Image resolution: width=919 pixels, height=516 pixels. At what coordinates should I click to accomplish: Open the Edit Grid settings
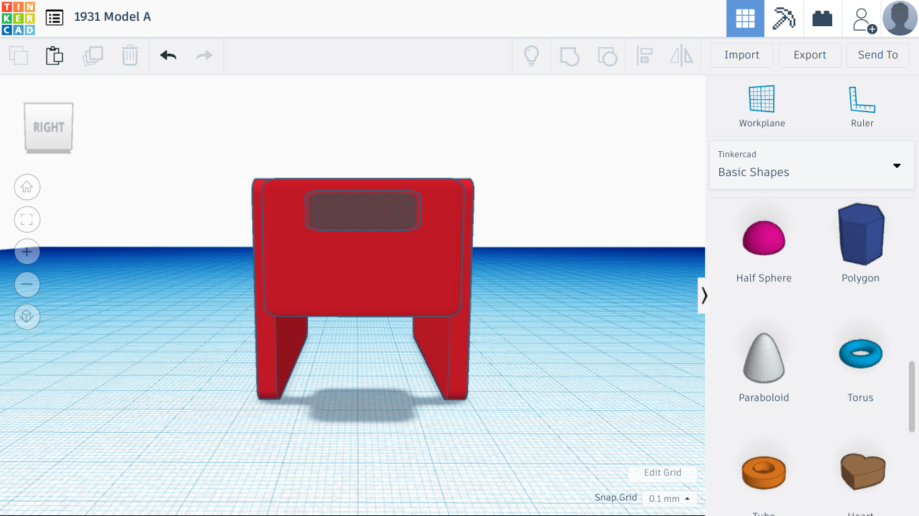pos(663,472)
